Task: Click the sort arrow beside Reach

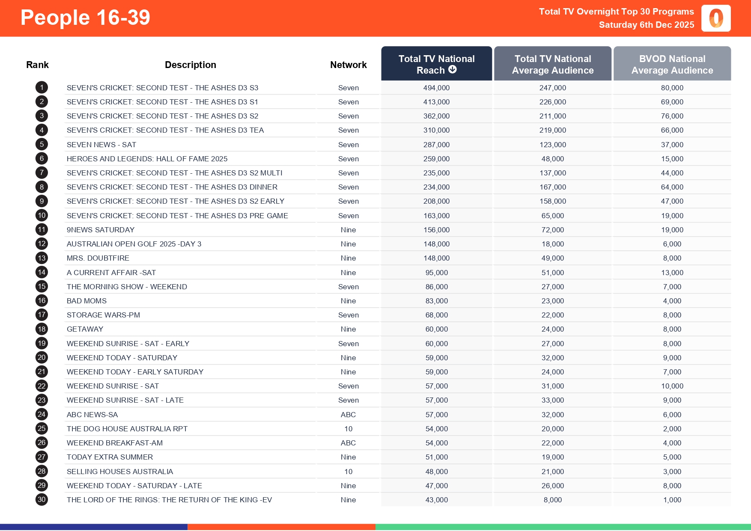Action: (x=452, y=70)
